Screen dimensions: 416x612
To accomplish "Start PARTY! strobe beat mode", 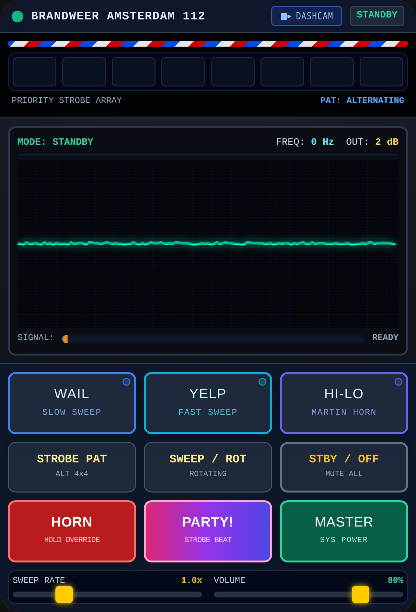I will pyautogui.click(x=208, y=531).
